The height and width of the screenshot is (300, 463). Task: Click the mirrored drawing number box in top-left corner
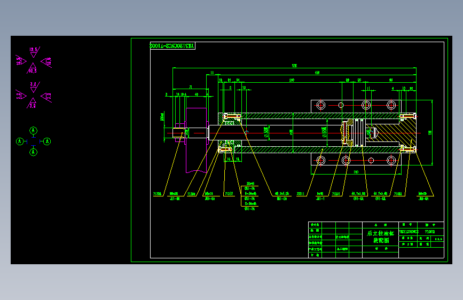click(172, 46)
